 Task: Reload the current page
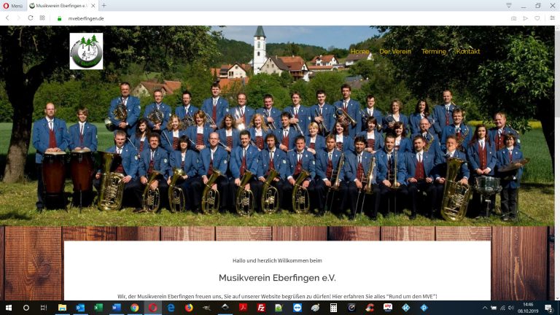click(31, 18)
